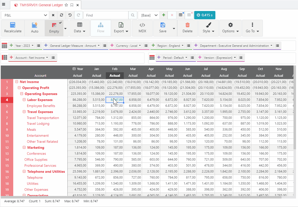
Task: Select the TM1SRV01:General Ledger tab
Action: (x=41, y=5)
